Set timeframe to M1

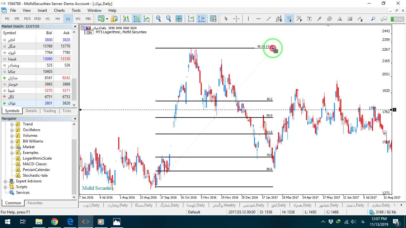(x=7, y=19)
